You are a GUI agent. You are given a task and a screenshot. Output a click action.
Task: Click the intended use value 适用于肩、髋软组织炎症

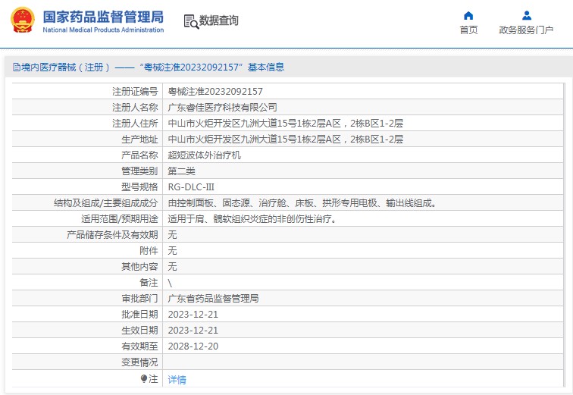click(252, 219)
